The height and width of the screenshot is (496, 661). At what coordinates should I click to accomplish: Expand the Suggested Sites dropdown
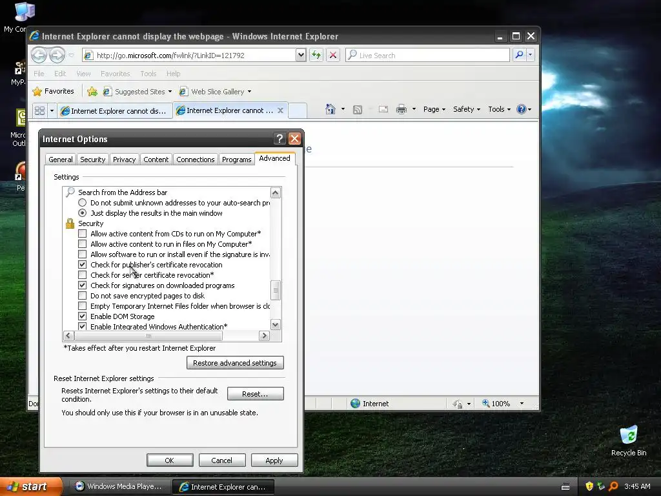[x=170, y=92]
